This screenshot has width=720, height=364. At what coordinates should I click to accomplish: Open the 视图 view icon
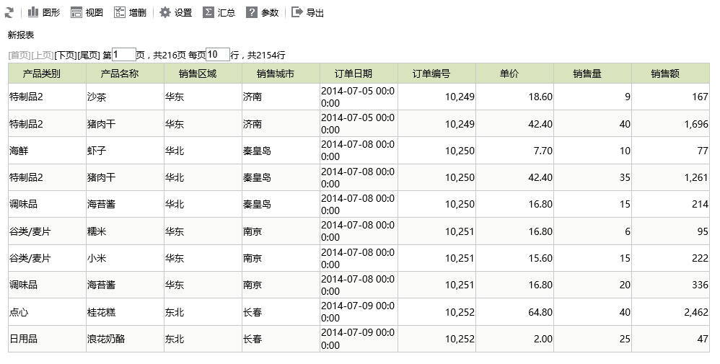76,12
